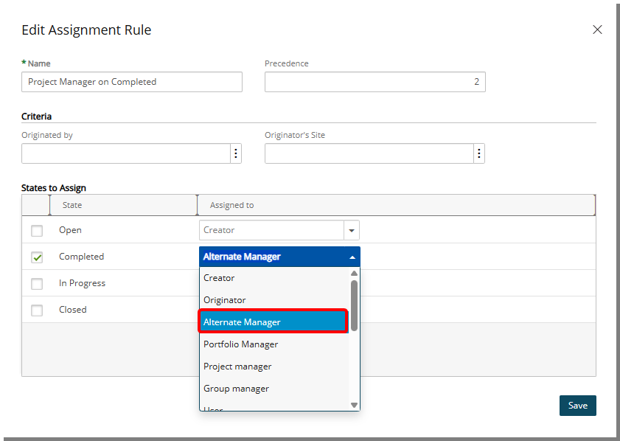Focus the Precedence number field

(375, 82)
